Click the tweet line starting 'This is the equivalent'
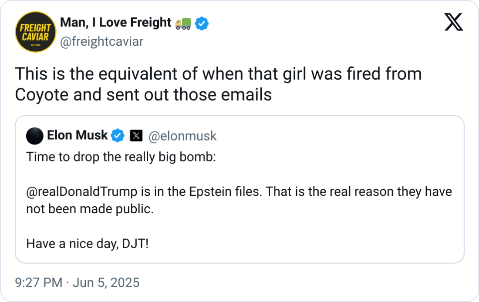479x302 pixels. (218, 74)
